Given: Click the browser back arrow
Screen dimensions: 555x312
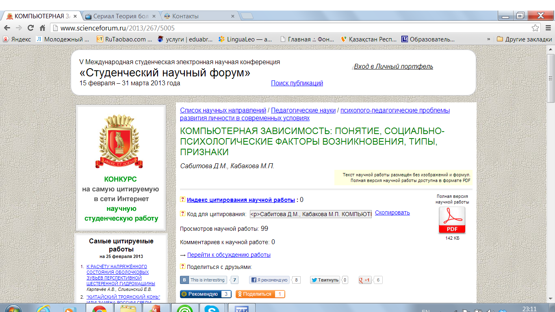Looking at the screenshot, I should (7, 28).
